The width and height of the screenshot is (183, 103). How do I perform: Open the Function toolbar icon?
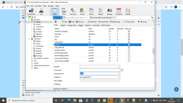point(73,12)
